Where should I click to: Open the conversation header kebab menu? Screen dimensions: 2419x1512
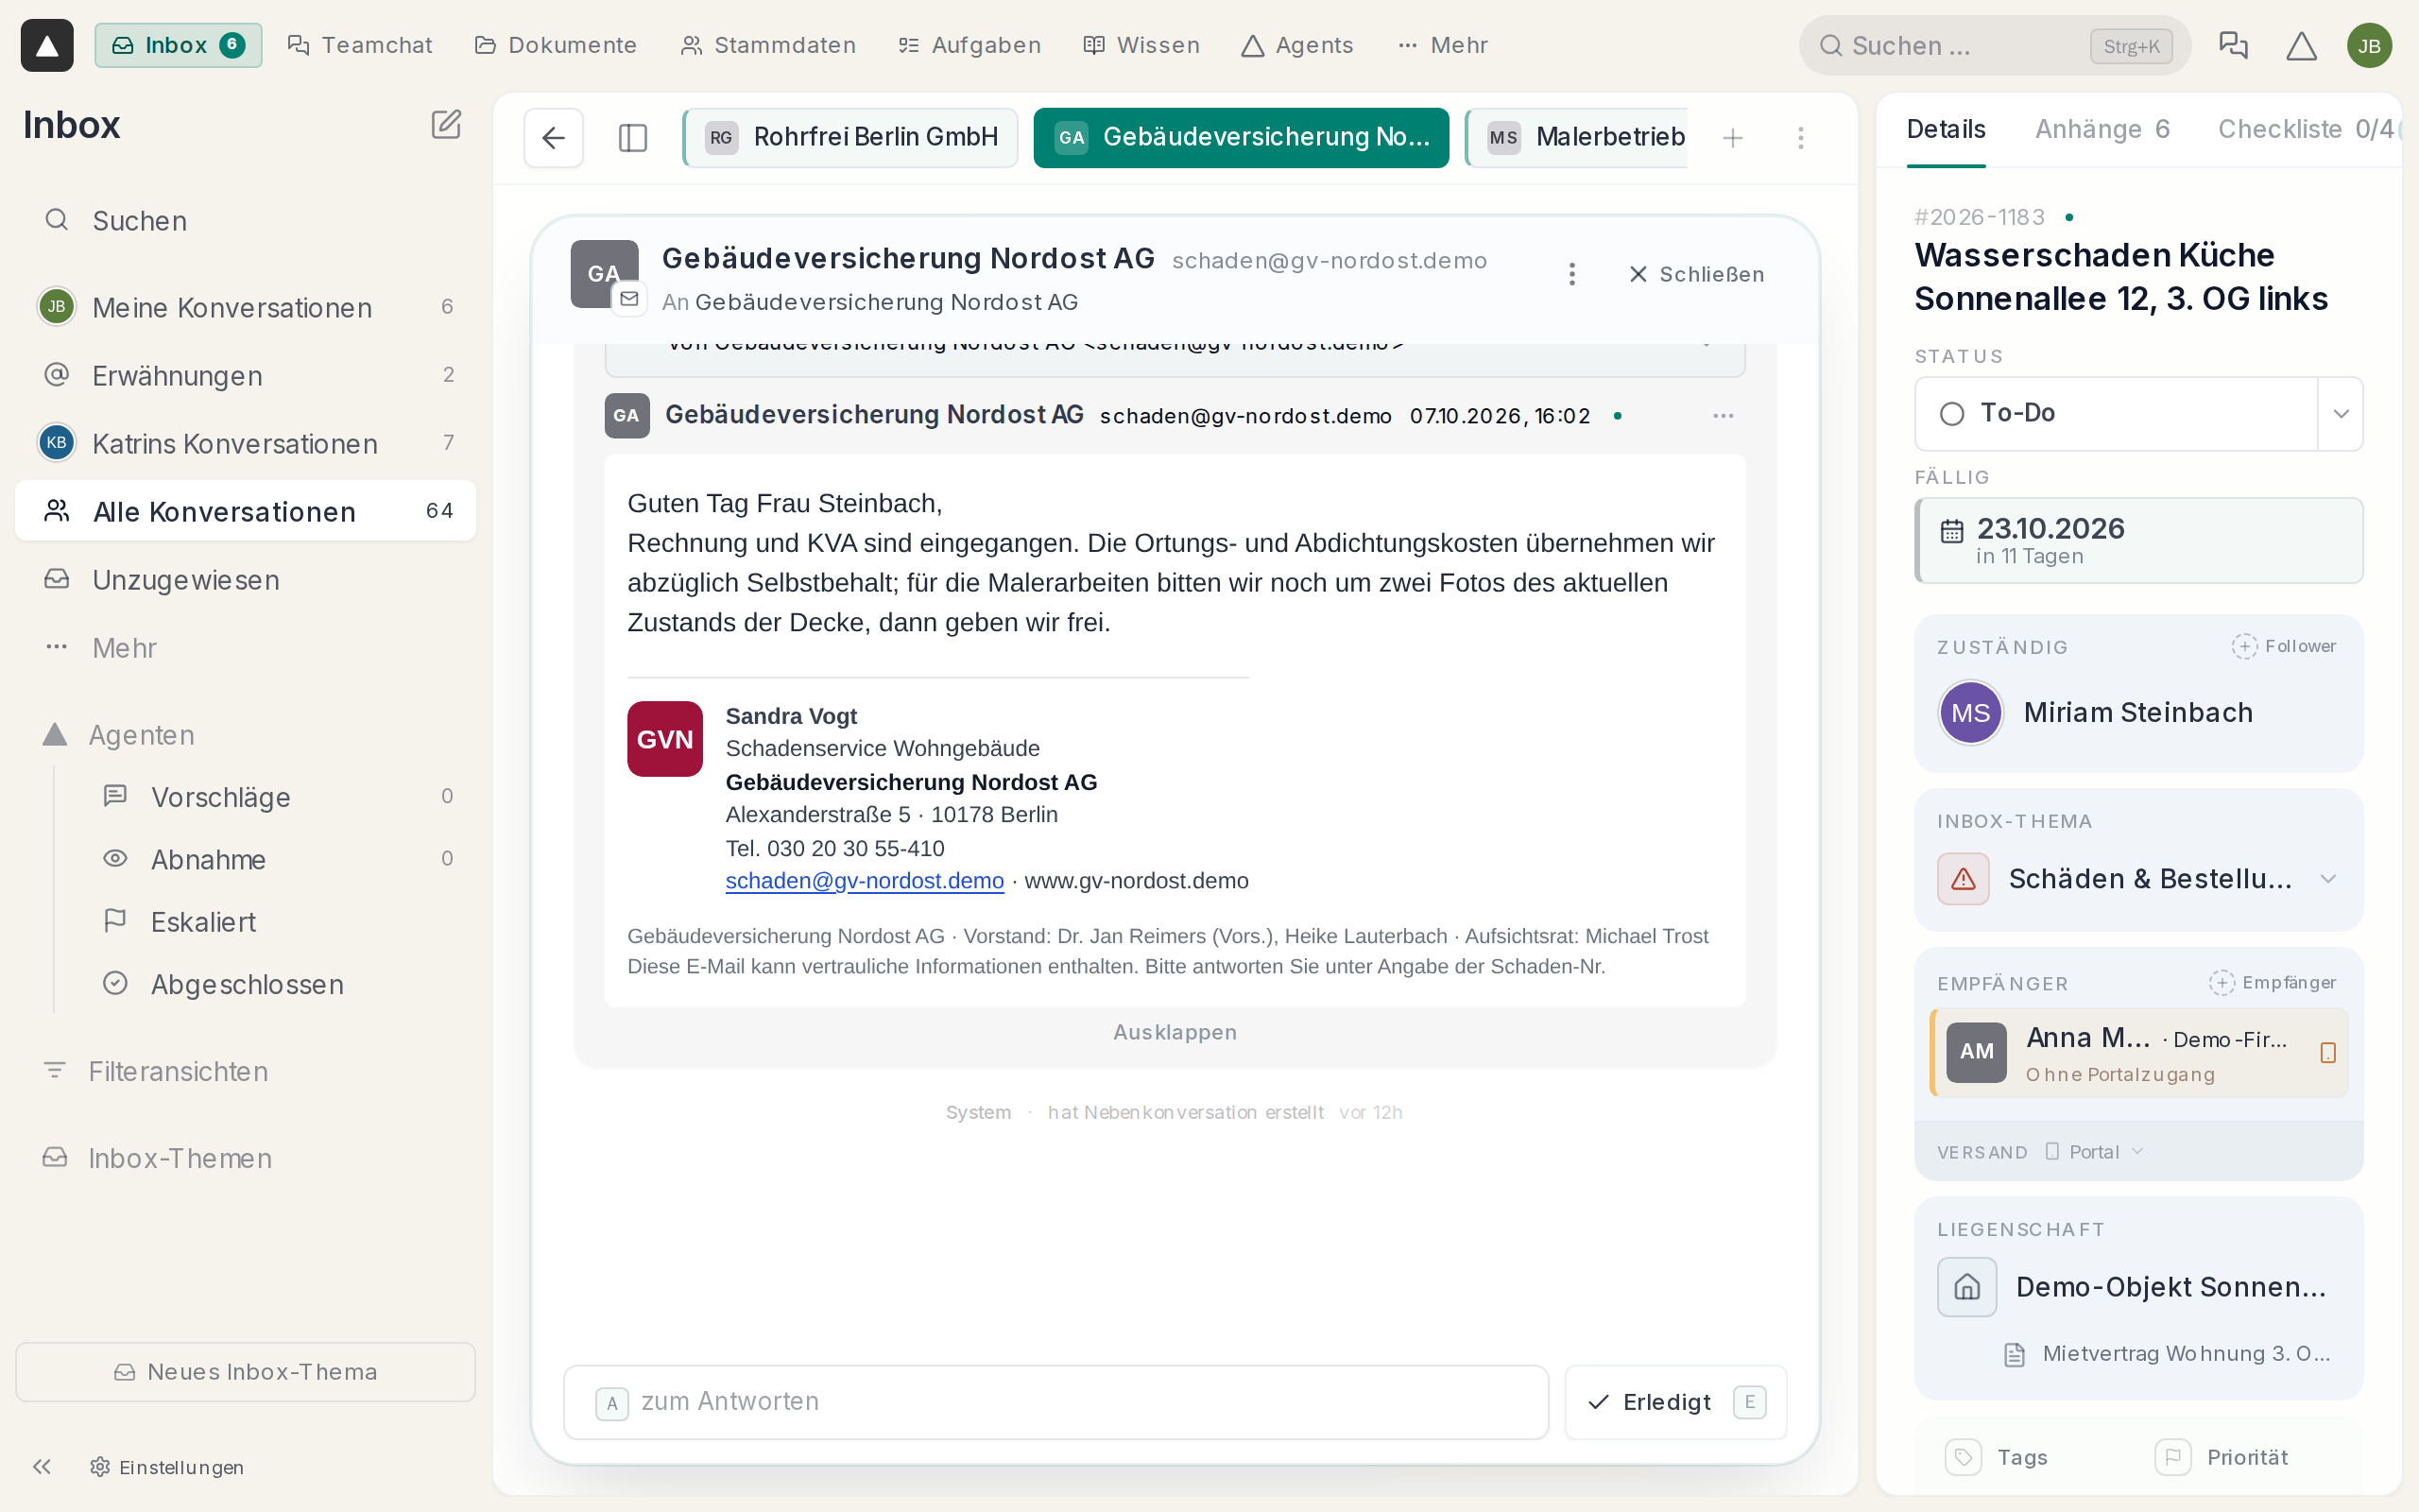coord(1571,274)
